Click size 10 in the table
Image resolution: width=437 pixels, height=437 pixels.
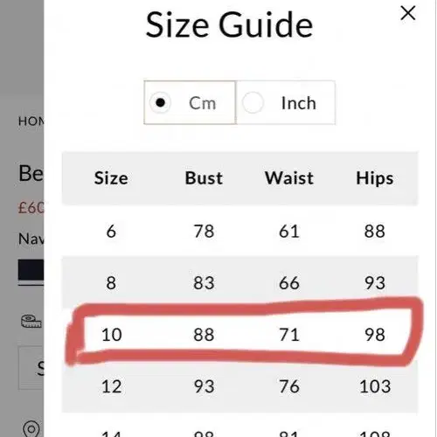click(111, 335)
